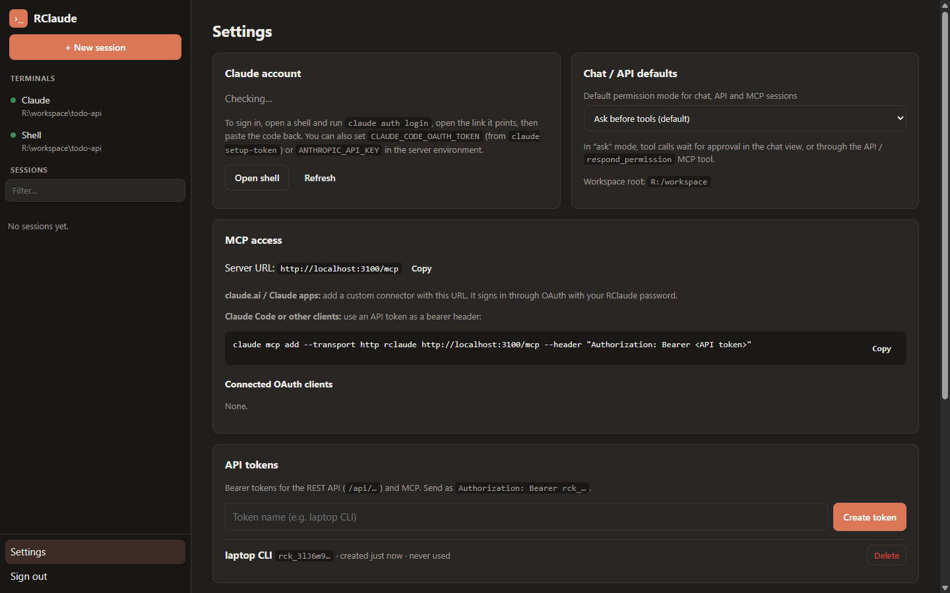Click the page scrollbar thumb
This screenshot has height=593, width=950.
945,204
